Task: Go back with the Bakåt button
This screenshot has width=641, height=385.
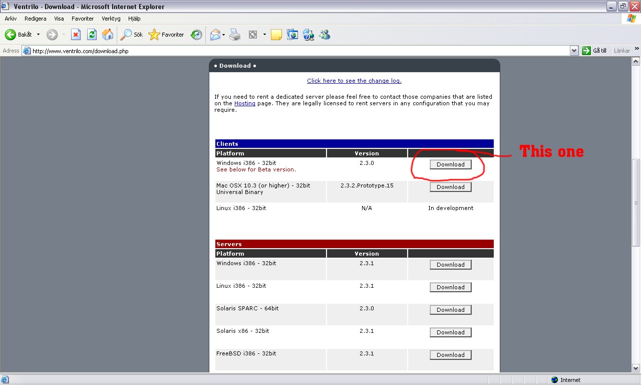Action: click(19, 35)
